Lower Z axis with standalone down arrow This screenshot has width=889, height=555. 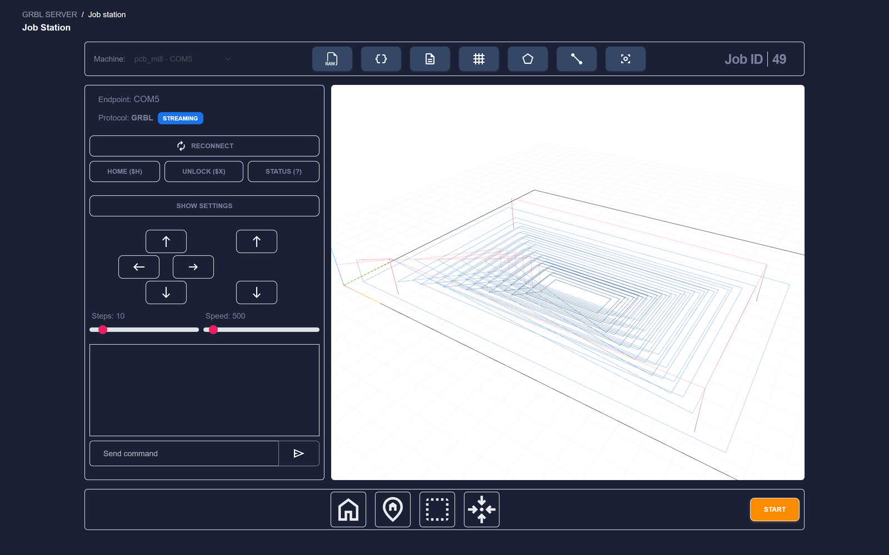point(257,292)
